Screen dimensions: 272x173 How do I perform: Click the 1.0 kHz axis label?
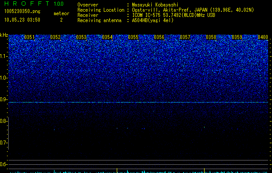coord(4,78)
